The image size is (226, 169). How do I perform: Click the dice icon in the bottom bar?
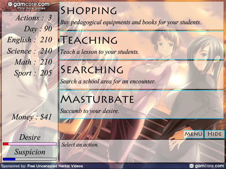[192, 166]
